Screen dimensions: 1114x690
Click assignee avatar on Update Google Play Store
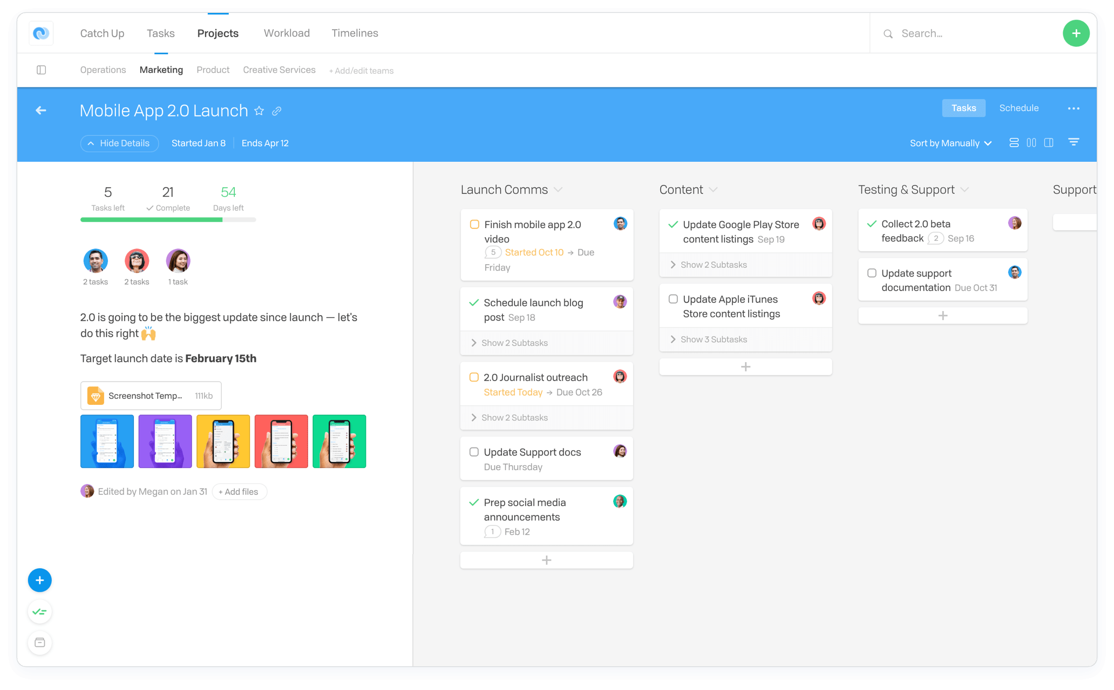click(x=819, y=224)
